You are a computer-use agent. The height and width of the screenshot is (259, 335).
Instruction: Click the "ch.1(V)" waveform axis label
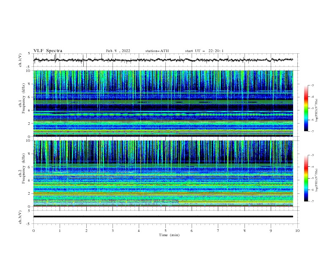coord(20,60)
